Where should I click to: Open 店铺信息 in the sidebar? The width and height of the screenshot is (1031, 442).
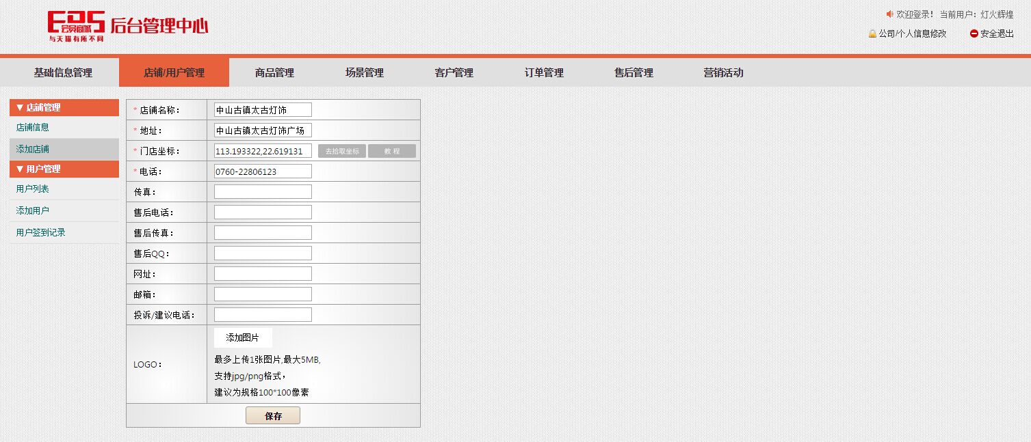pos(33,127)
